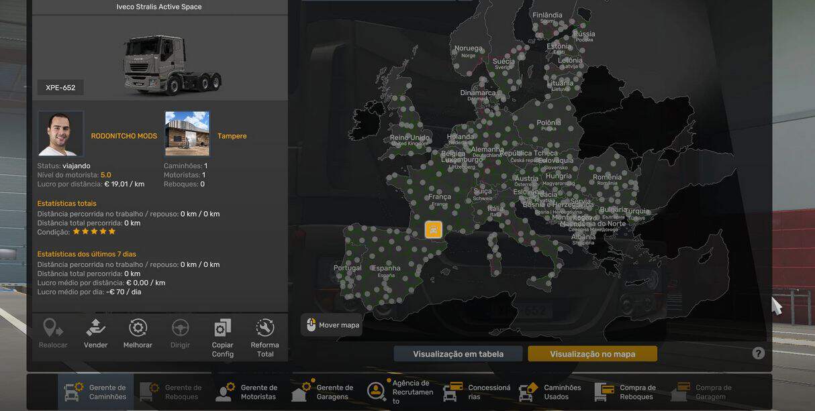The image size is (815, 411).
Task: Open the Melhorar upgrade option
Action: 138,329
